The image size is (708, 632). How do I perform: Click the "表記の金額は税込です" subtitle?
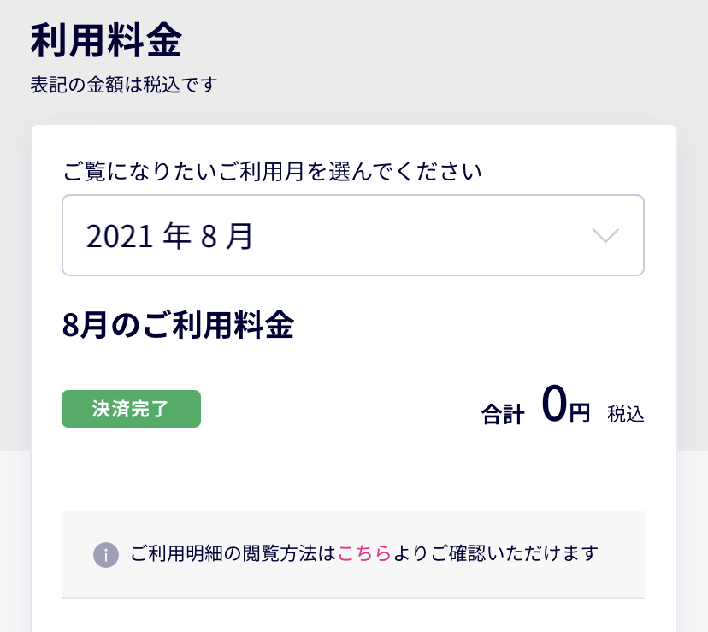tap(124, 85)
